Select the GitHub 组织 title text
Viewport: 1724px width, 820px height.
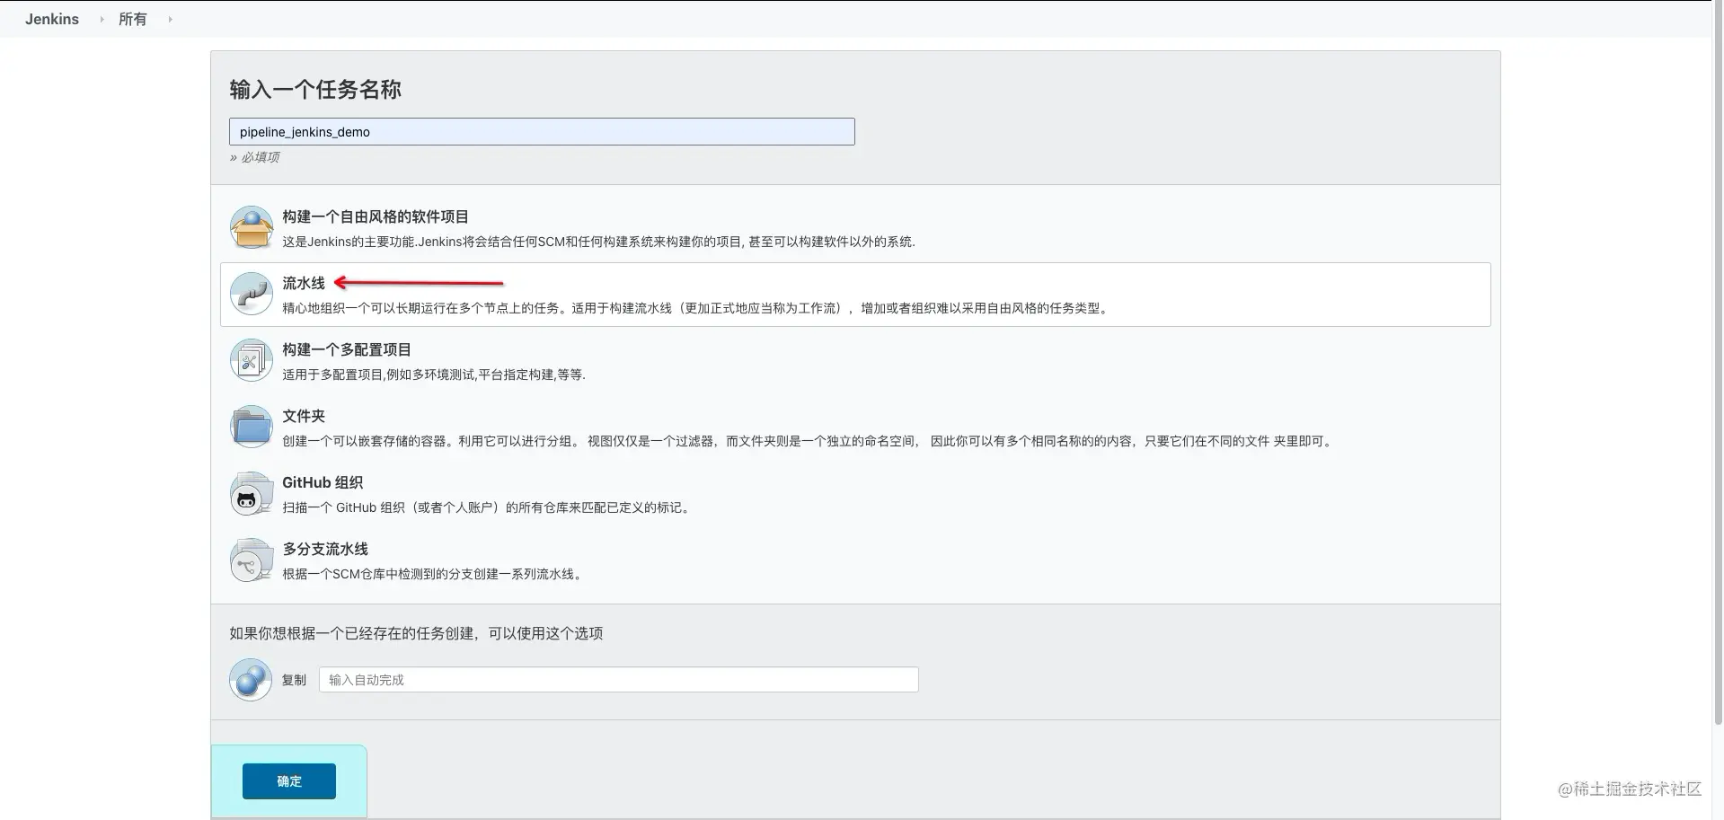tap(323, 482)
